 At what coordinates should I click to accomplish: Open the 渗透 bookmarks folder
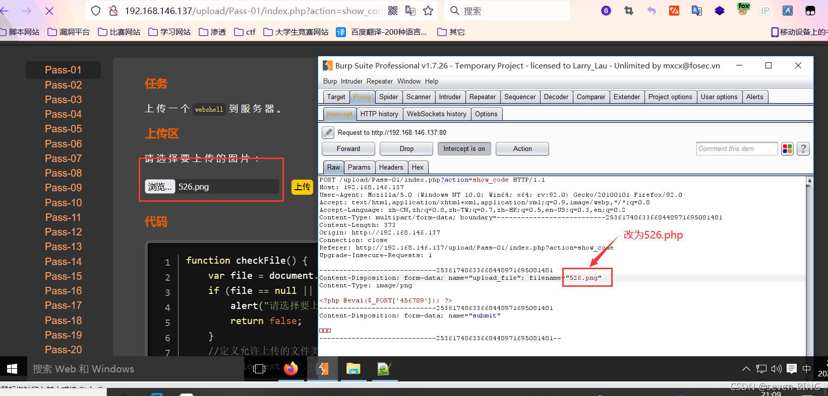point(212,32)
